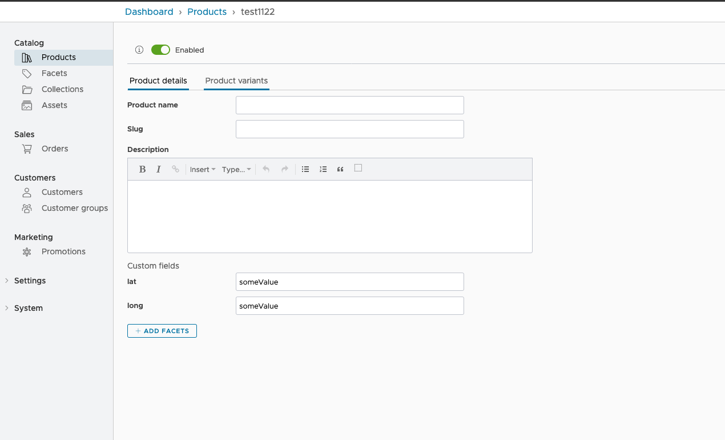
Task: Click the ADD FACETS button
Action: [162, 331]
